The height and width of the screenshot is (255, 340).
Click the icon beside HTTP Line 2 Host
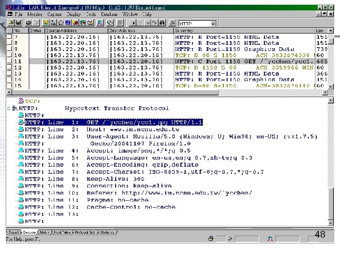click(x=20, y=129)
